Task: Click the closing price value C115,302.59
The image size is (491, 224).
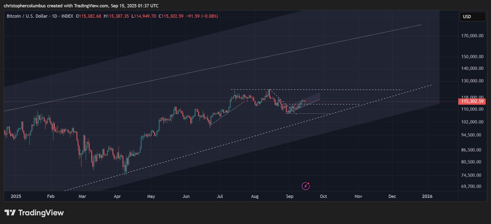Action: coord(171,16)
